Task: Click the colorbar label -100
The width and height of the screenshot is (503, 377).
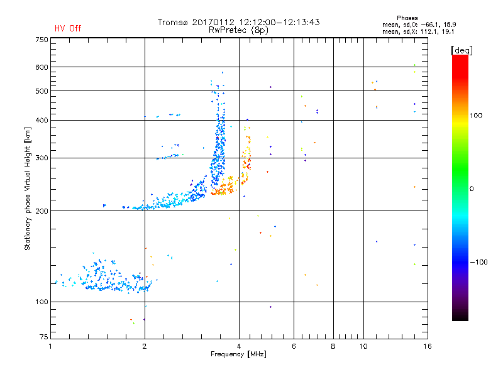Action: (x=478, y=262)
